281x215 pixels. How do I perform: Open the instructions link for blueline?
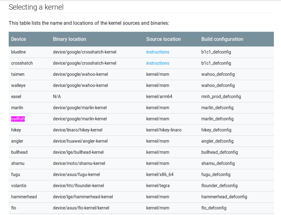[x=158, y=52]
